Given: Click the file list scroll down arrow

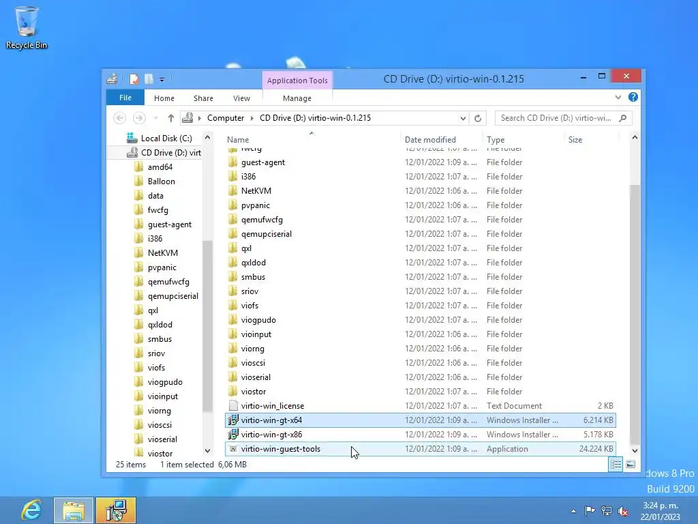Looking at the screenshot, I should pos(635,450).
